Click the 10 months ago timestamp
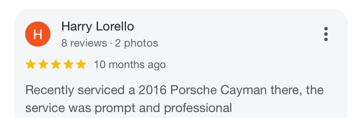 click(x=130, y=65)
